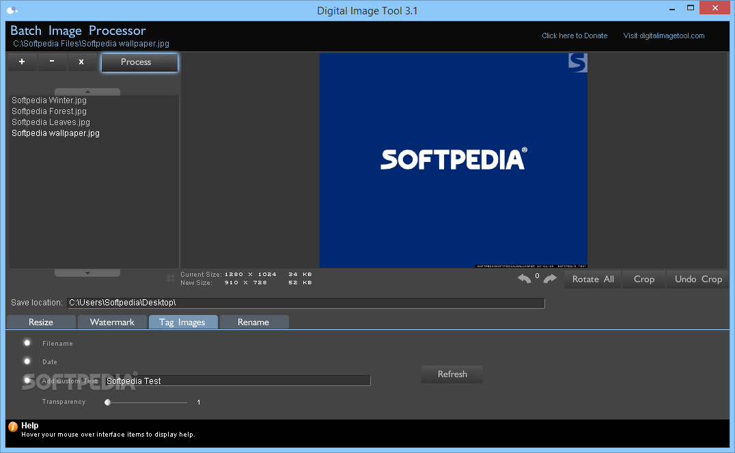735x453 pixels.
Task: Click the Save location path field
Action: pyautogui.click(x=305, y=303)
